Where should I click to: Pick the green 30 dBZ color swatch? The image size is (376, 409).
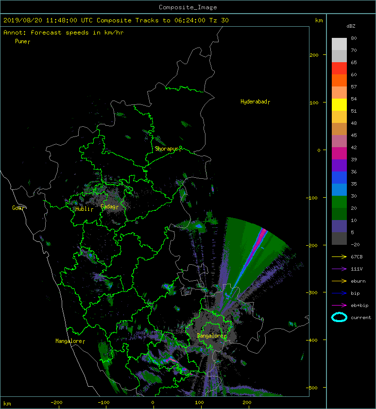[x=339, y=202]
